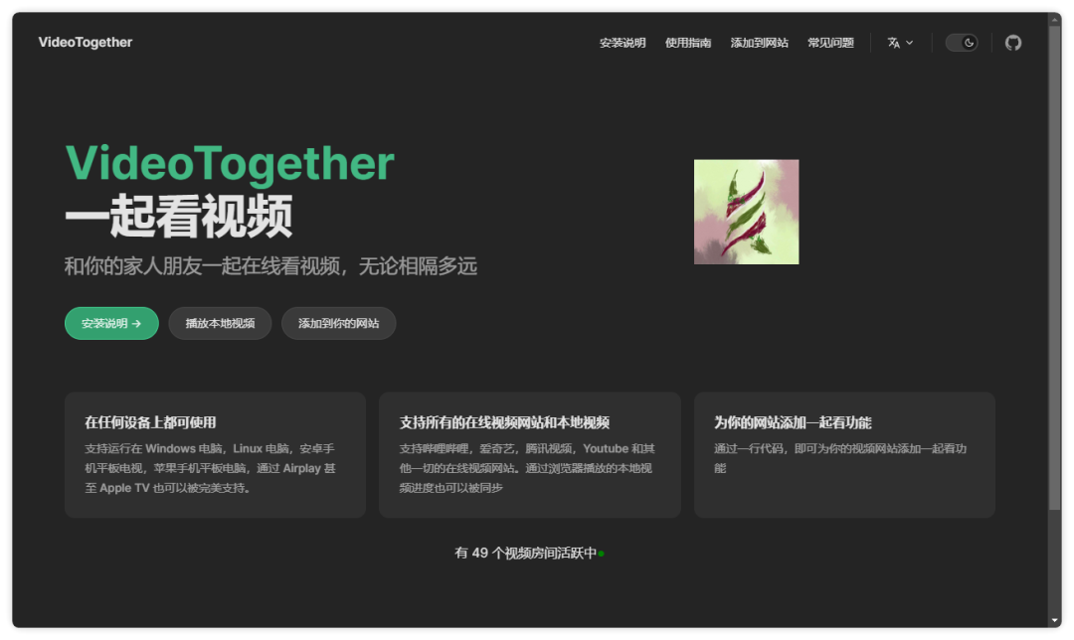Go to 常见问题 navigation item
This screenshot has width=1074, height=640.
[x=830, y=43]
